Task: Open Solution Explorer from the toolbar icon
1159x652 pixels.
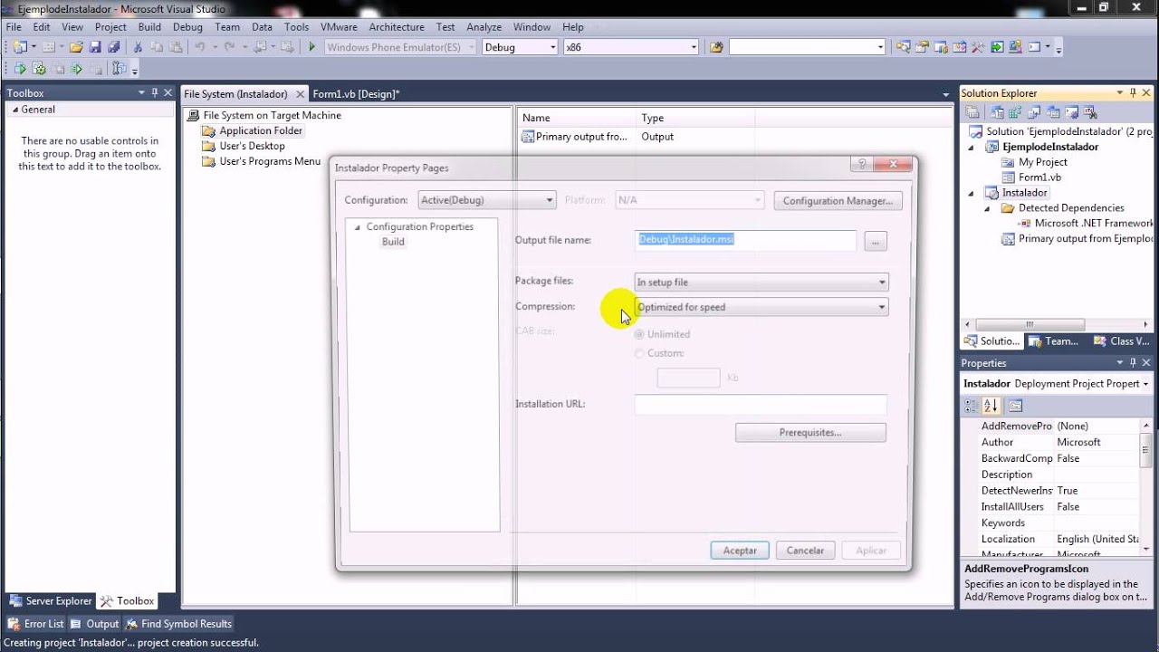Action: tap(904, 47)
